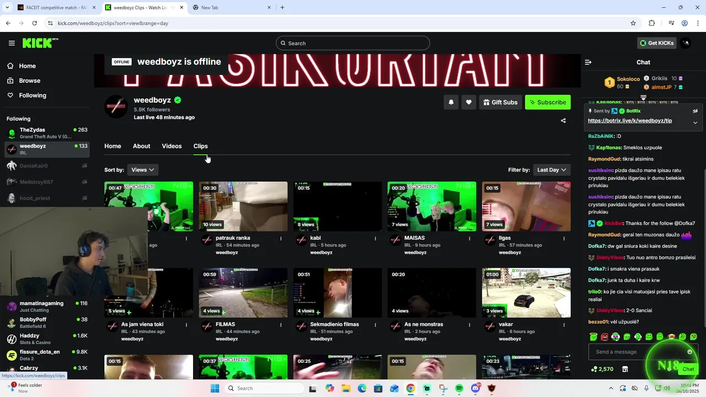Image resolution: width=706 pixels, height=397 pixels.
Task: Click the Gift Subs button
Action: click(x=500, y=102)
